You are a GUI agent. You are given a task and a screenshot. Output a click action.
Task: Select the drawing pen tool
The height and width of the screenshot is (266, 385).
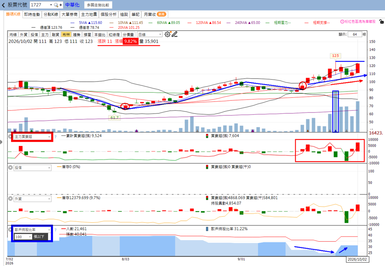point(174,34)
